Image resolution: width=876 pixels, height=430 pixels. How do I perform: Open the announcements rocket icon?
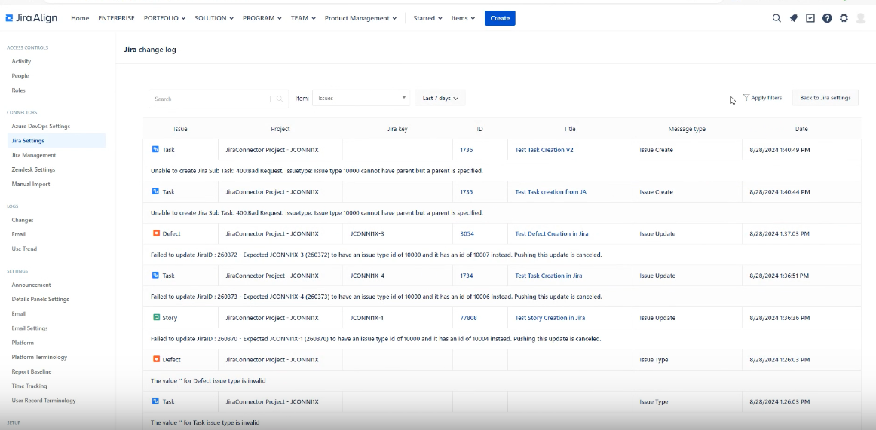click(793, 18)
